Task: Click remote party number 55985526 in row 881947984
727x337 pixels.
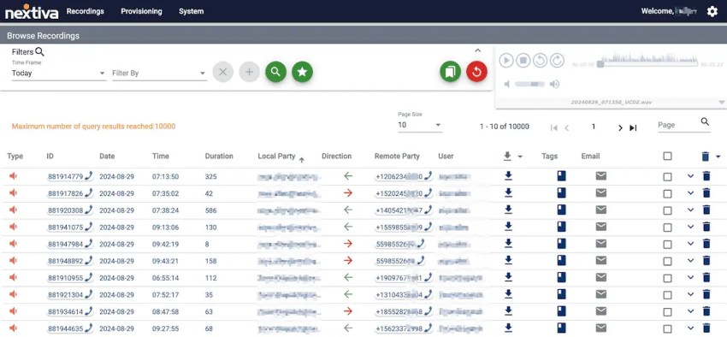Action: click(x=400, y=244)
